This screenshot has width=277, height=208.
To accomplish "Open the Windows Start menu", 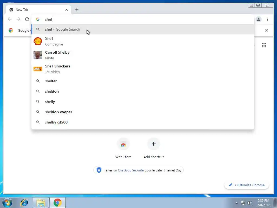I will point(7,203).
